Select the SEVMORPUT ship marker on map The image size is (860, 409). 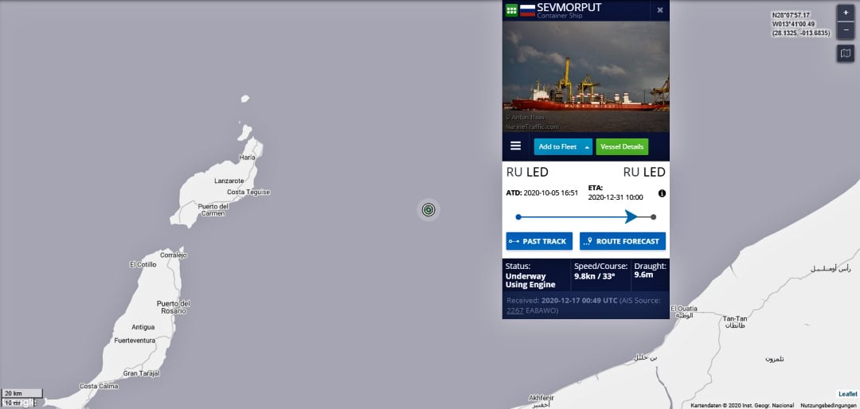pyautogui.click(x=428, y=209)
